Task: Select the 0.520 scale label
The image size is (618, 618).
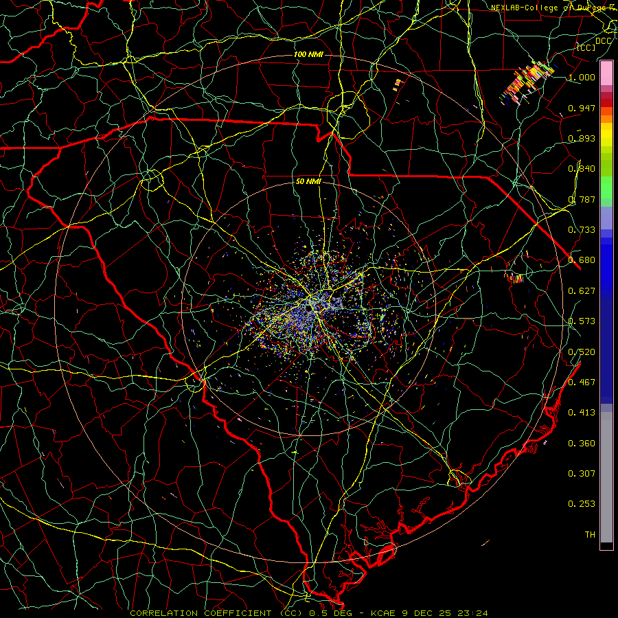Action: (582, 352)
